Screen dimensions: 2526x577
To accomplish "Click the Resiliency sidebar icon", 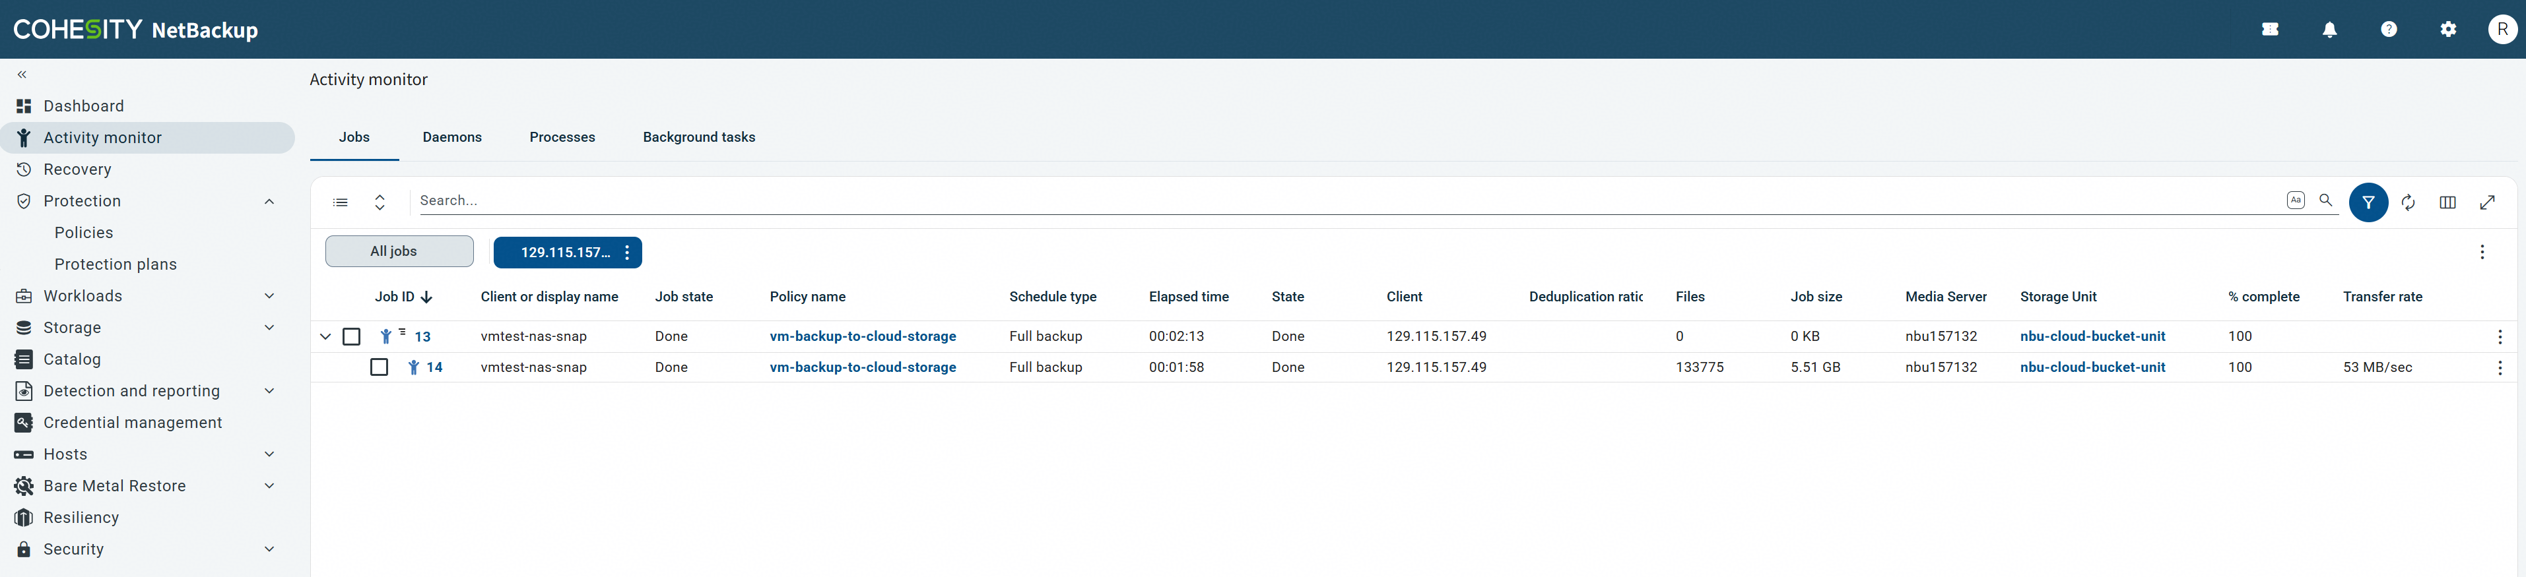I will (x=24, y=517).
